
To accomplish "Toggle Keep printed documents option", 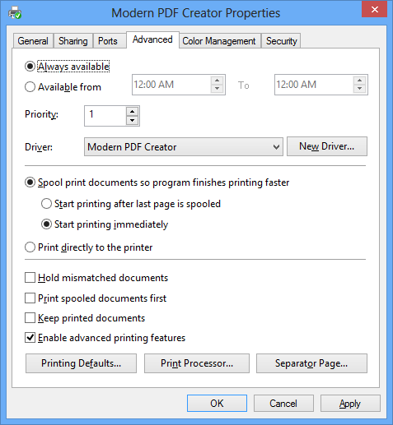I will point(30,318).
